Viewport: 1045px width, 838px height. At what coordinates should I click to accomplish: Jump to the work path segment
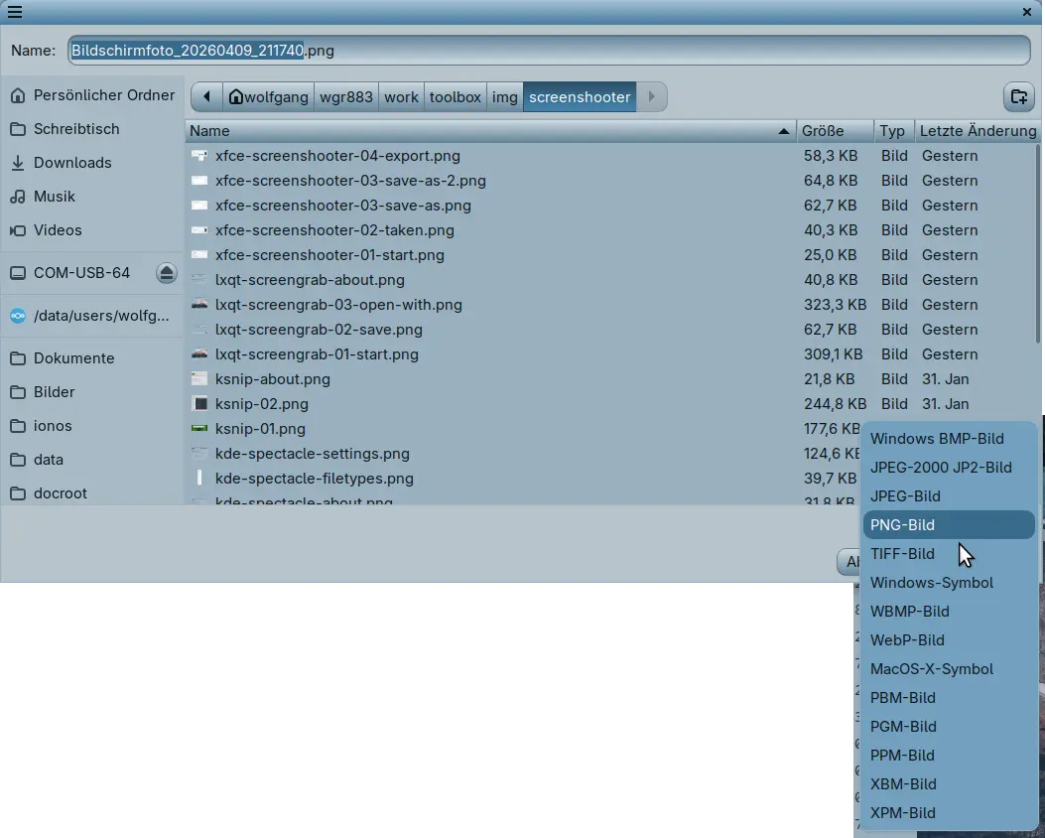tap(401, 96)
